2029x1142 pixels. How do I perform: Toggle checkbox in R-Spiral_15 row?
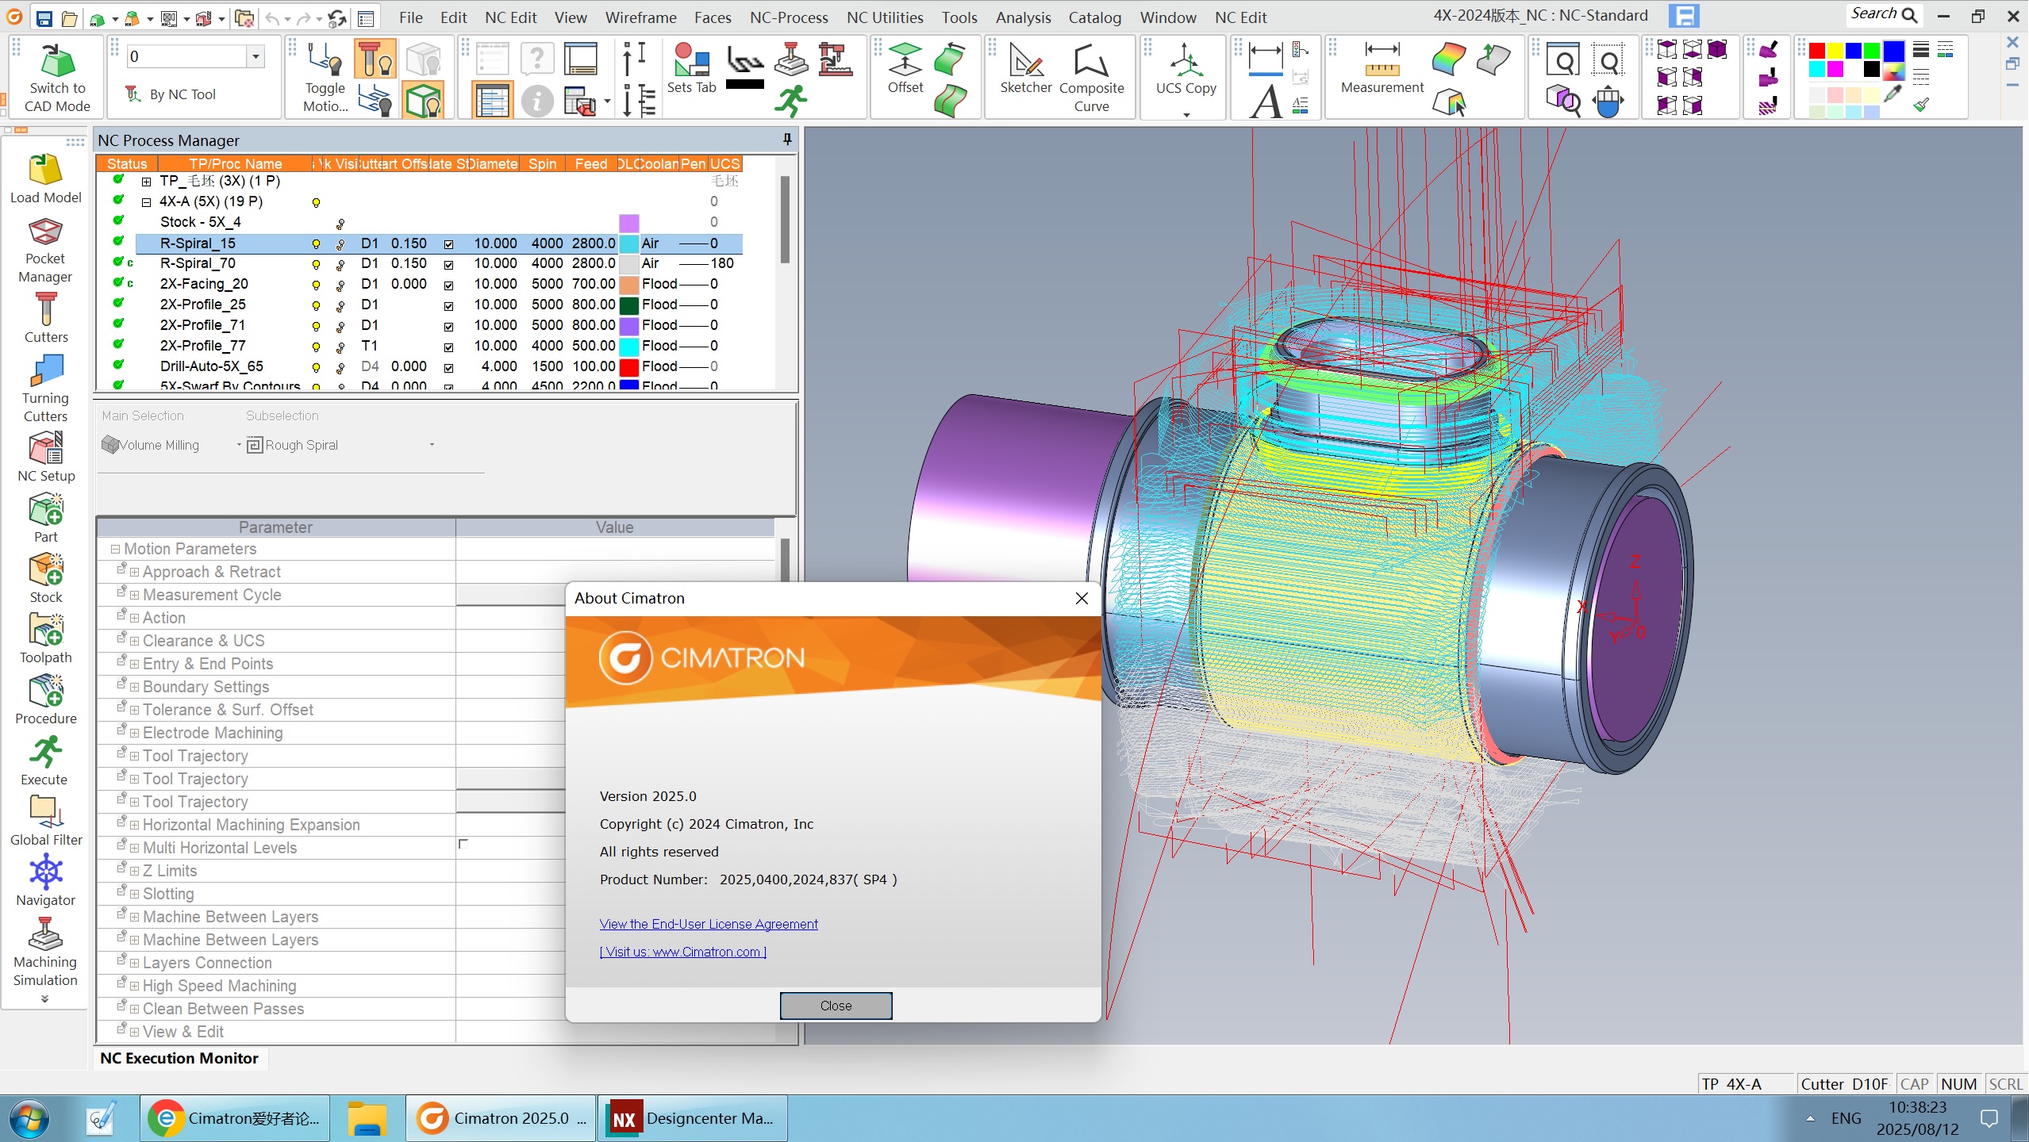[x=449, y=244]
